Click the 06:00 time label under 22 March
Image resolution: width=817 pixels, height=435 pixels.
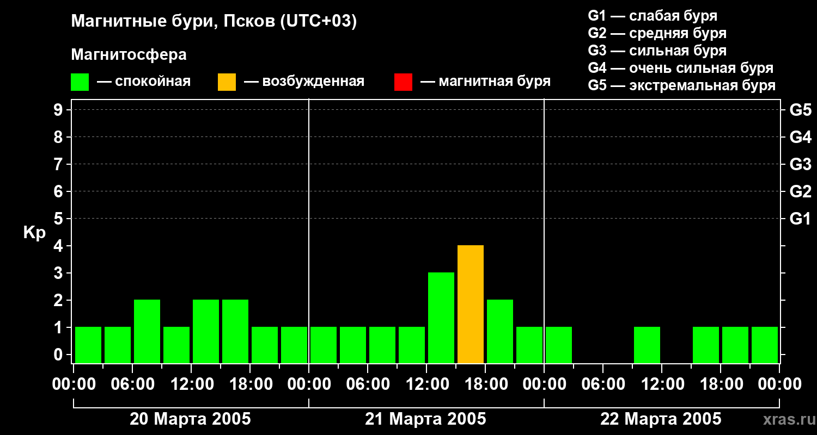[x=603, y=384]
